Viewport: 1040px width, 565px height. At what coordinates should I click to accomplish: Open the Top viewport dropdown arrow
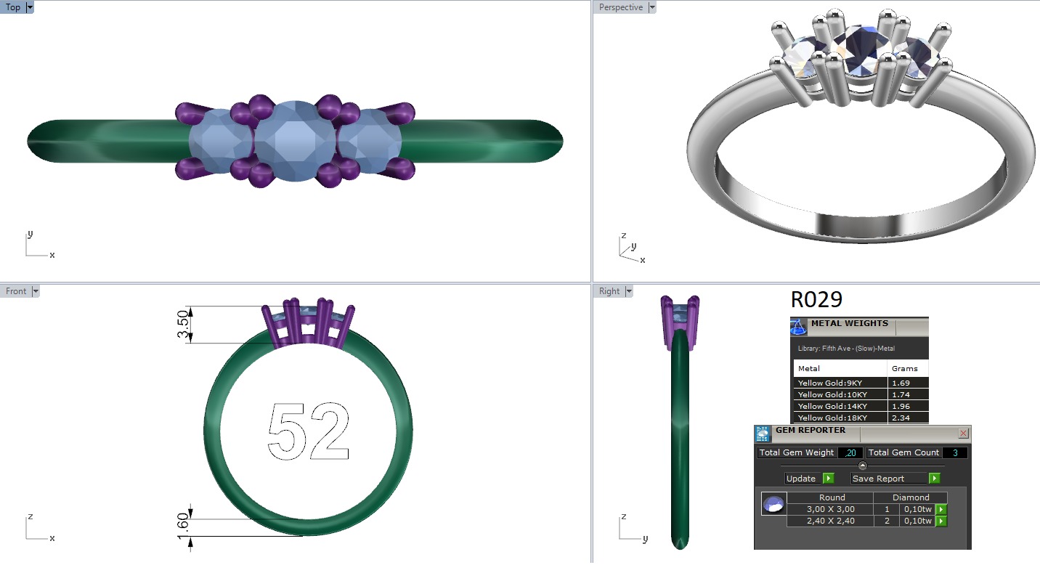[x=30, y=7]
